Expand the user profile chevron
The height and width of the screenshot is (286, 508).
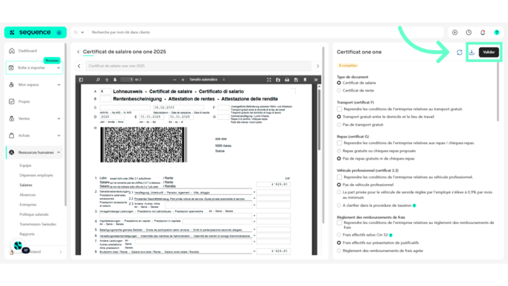coord(61,252)
